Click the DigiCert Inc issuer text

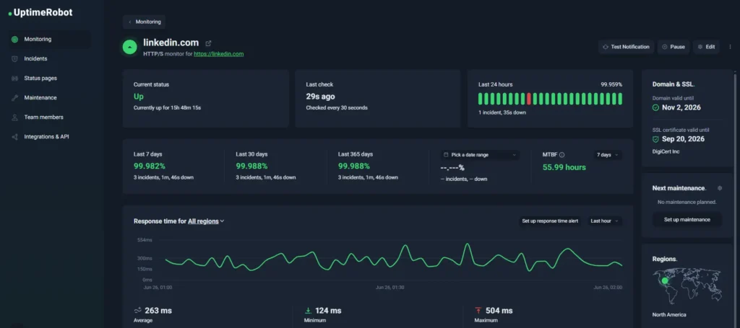(667, 152)
